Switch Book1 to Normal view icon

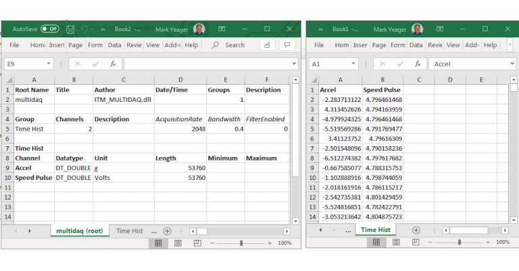(x=376, y=242)
